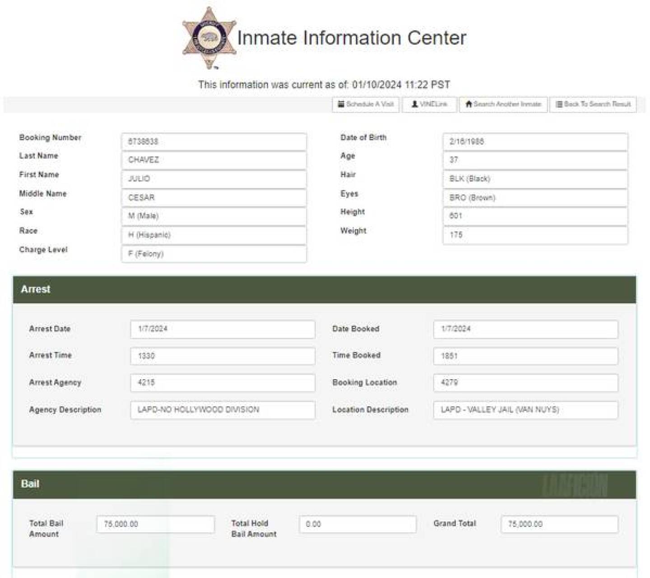Click the Arrest Date field
Screen dimensions: 650x578
(x=223, y=329)
